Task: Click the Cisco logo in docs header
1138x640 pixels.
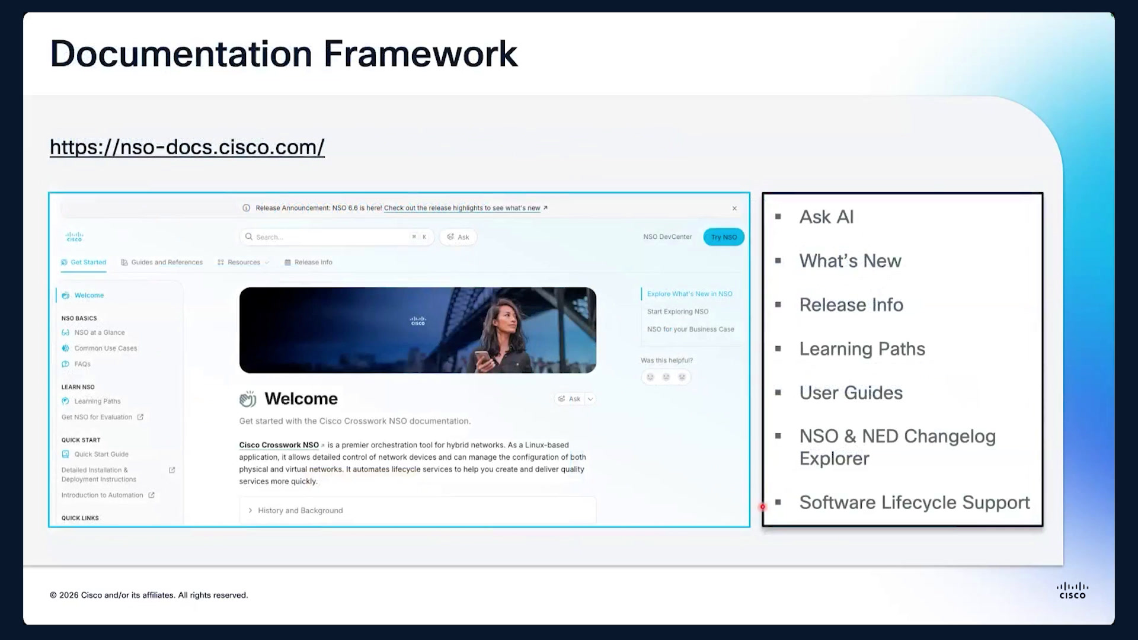Action: click(x=74, y=237)
